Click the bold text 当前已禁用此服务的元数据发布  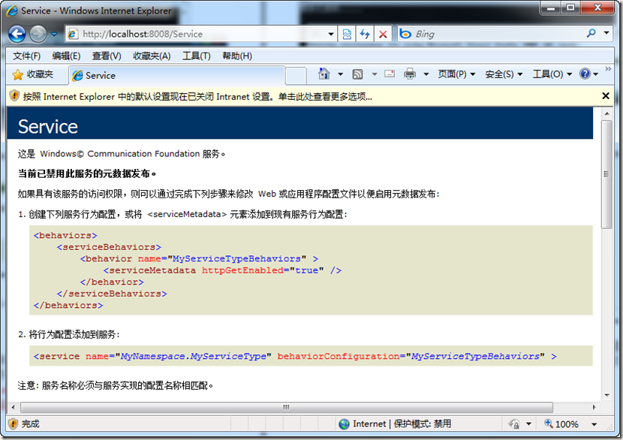(87, 173)
